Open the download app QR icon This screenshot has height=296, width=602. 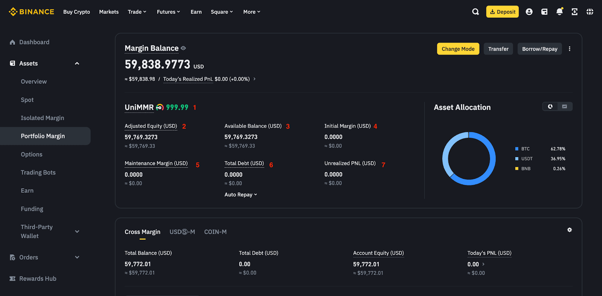coord(575,12)
